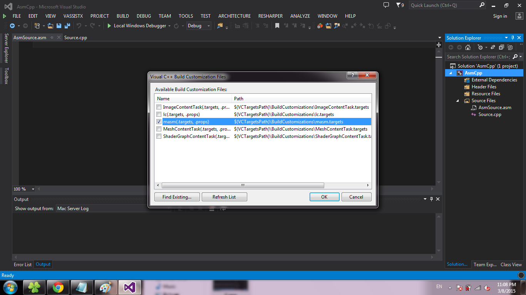
Task: Click the Redo arrow icon
Action: point(92,26)
